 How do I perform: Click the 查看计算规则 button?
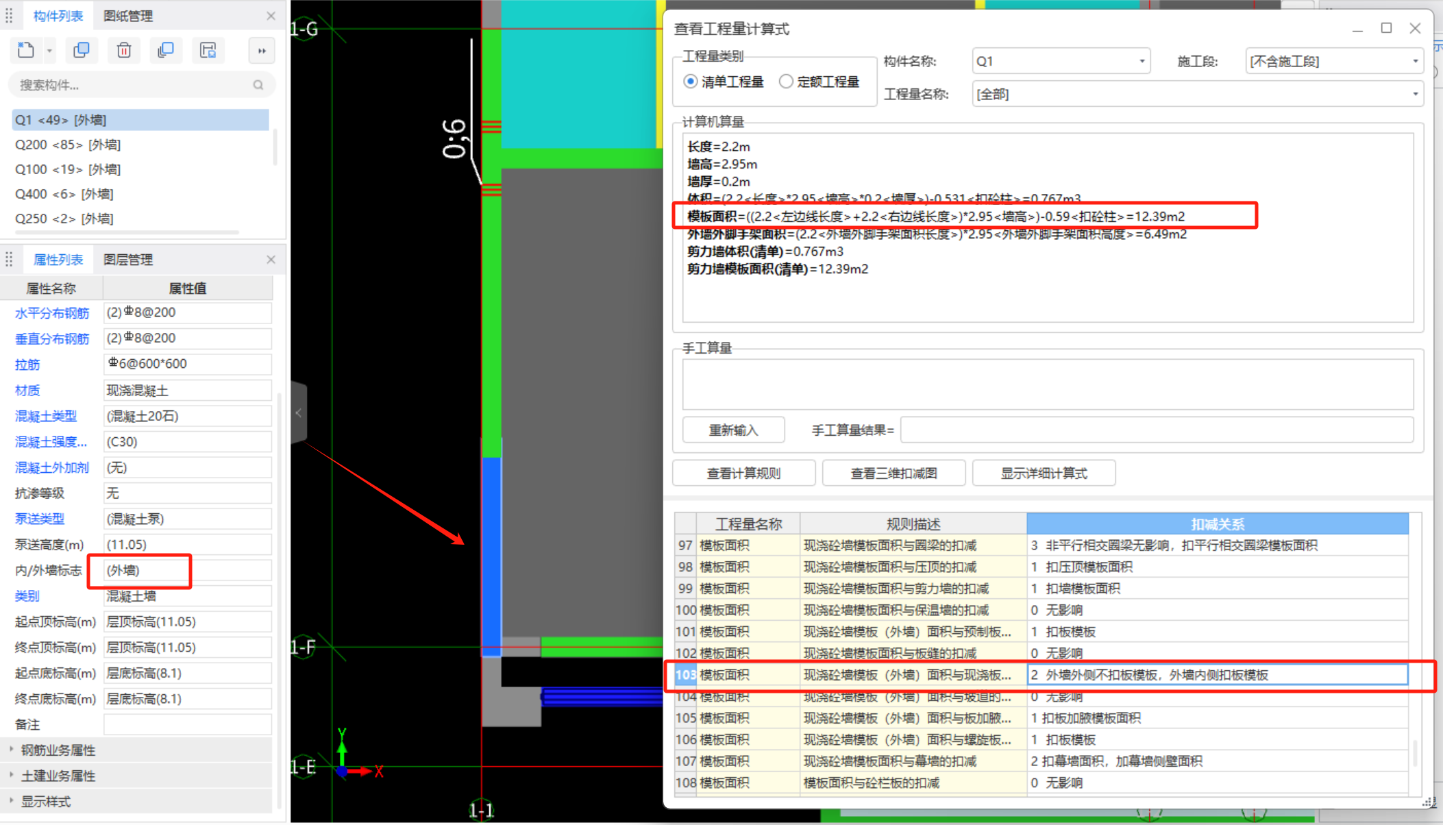click(x=744, y=473)
